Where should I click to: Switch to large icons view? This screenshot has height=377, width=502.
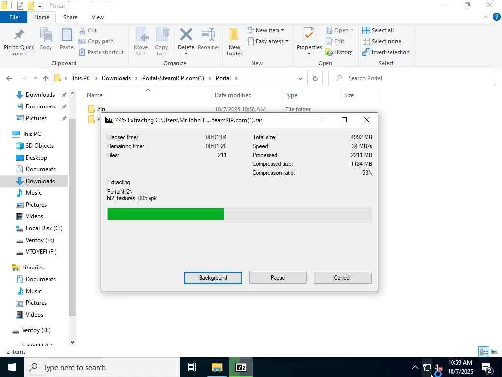(495, 351)
